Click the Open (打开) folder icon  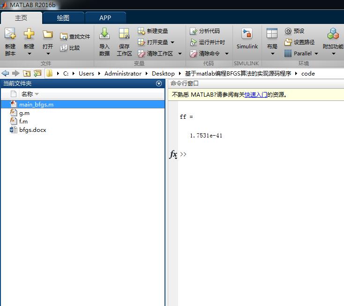(x=48, y=34)
